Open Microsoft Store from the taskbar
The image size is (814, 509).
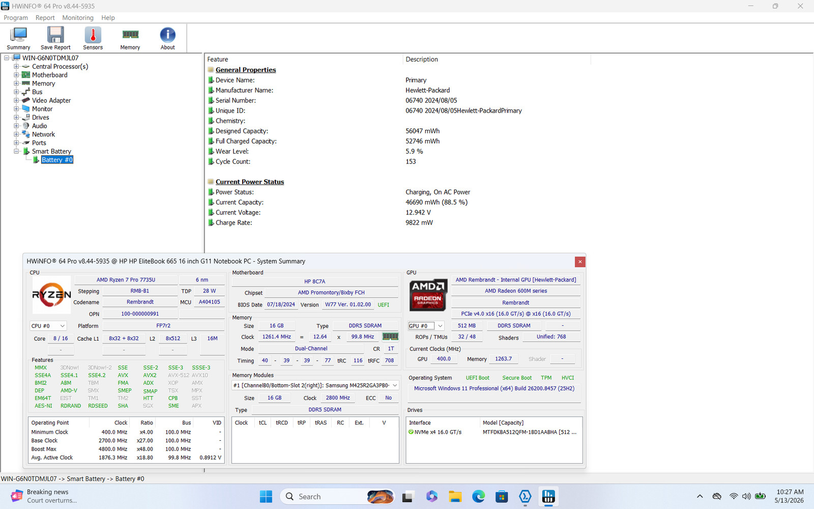[x=502, y=496]
